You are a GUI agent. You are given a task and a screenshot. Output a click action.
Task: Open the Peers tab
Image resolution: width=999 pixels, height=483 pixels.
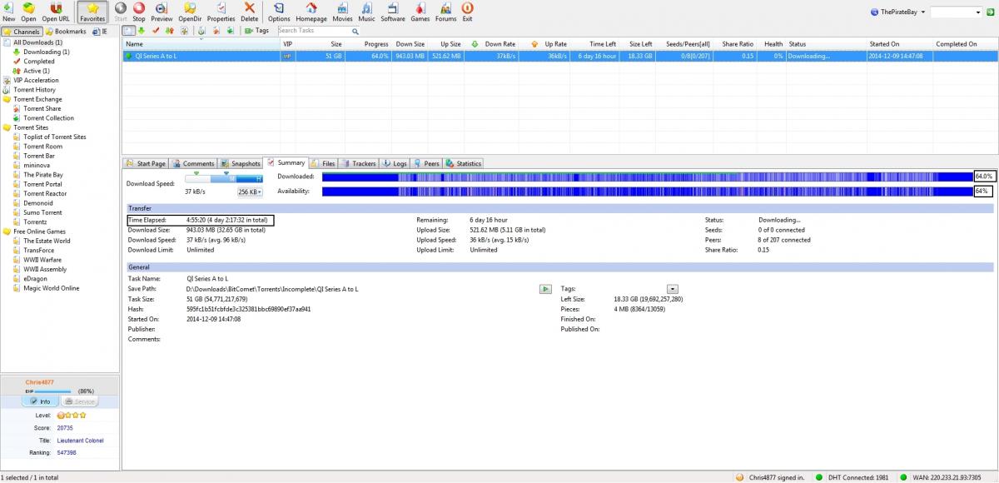[427, 163]
